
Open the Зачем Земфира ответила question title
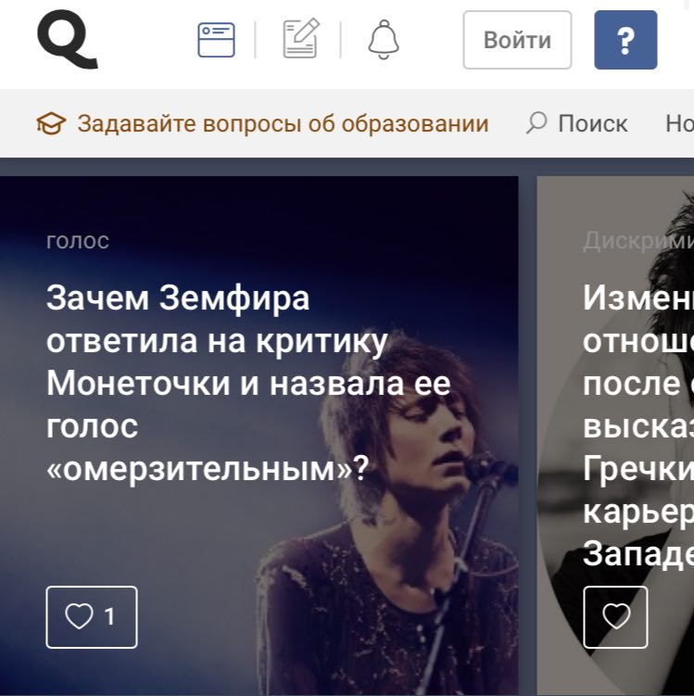(248, 383)
